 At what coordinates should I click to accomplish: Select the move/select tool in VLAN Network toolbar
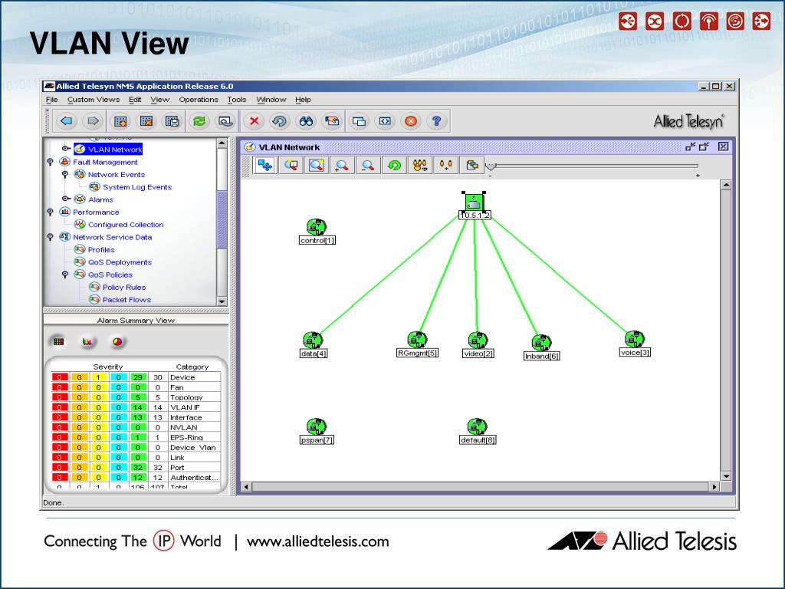(264, 165)
